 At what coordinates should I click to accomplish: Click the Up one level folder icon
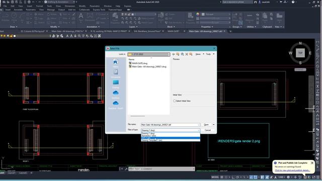[178, 54]
